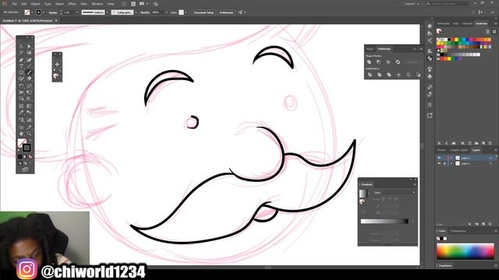Set Color paint mode in Tools panel
499x280 pixels.
[20, 157]
